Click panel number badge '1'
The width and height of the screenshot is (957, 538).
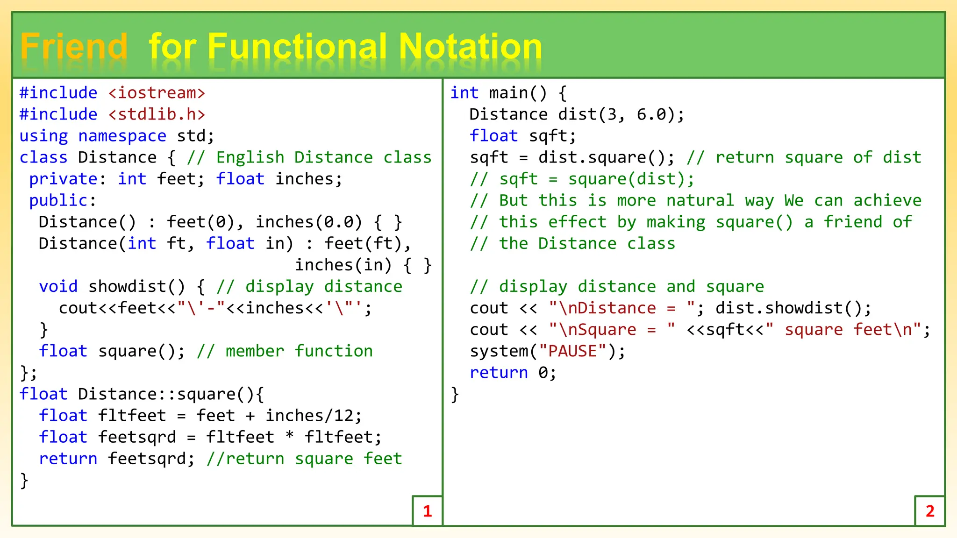click(428, 511)
